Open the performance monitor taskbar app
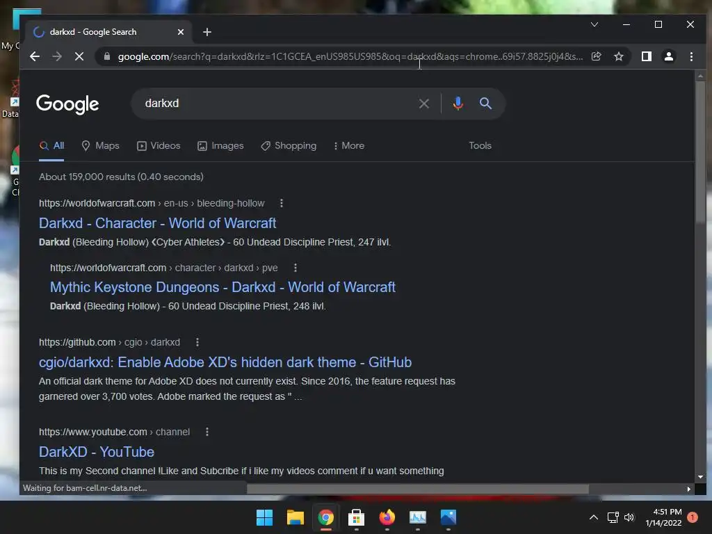712x534 pixels. pos(418,517)
